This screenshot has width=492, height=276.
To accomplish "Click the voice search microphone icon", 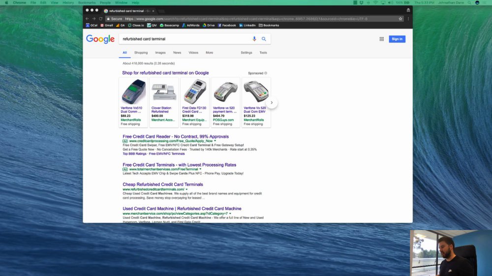I will pos(254,39).
